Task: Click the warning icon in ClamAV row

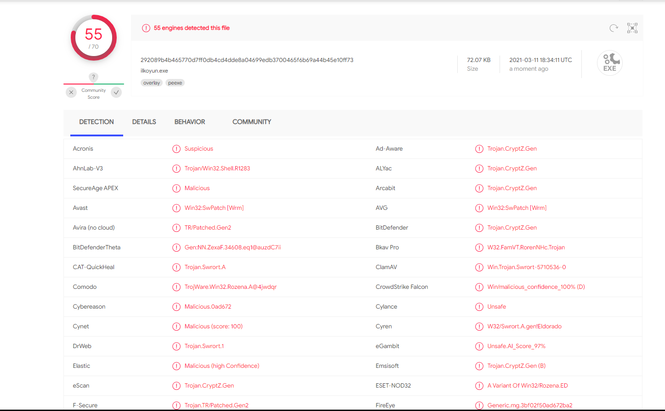Action: [x=479, y=267]
